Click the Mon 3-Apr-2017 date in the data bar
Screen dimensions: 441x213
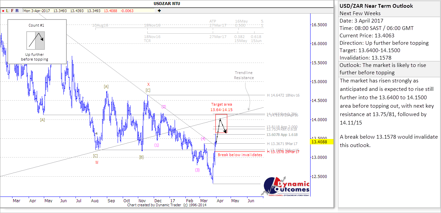(37, 11)
